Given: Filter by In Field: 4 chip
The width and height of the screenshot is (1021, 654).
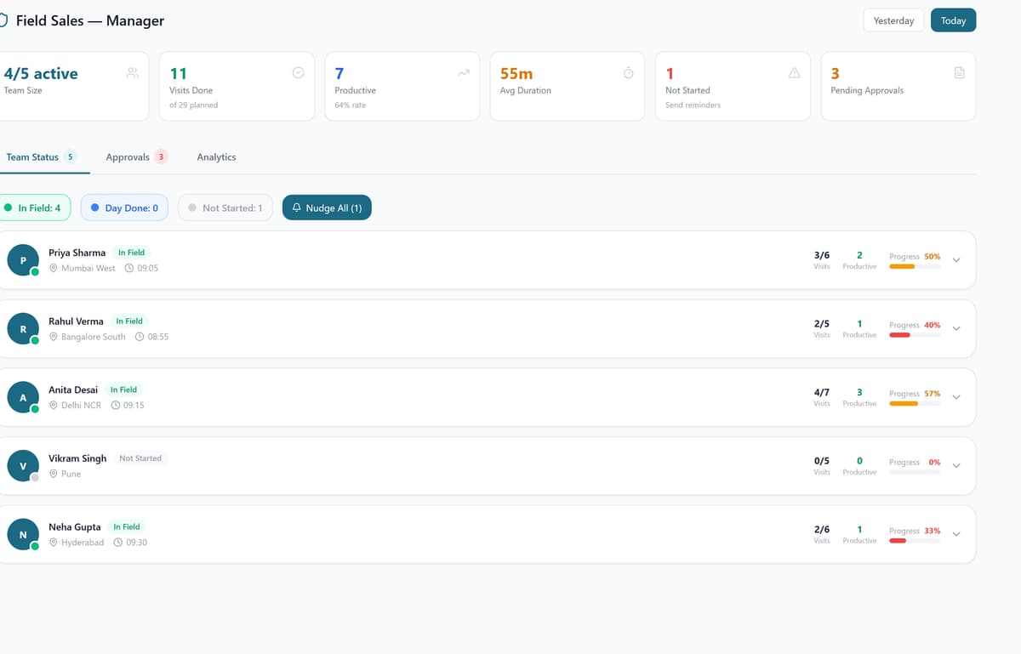Looking at the screenshot, I should [34, 208].
